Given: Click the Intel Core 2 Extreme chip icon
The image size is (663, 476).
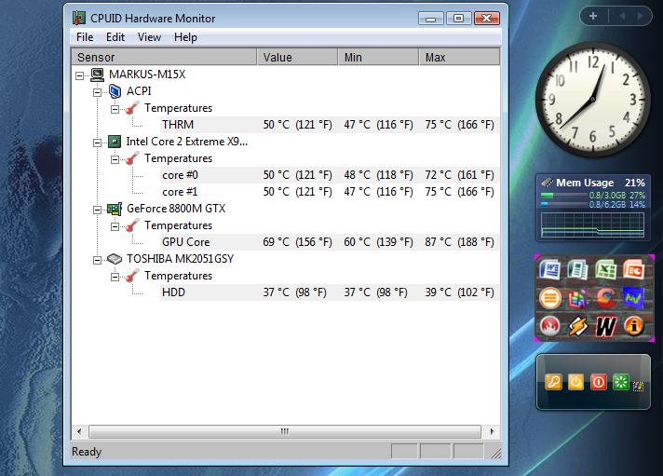Looking at the screenshot, I should pyautogui.click(x=115, y=142).
